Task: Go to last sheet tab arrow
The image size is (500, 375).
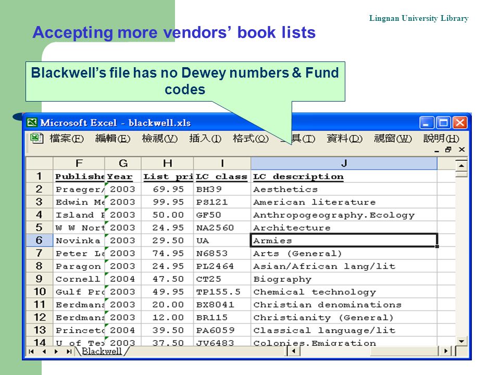Action: [x=69, y=352]
